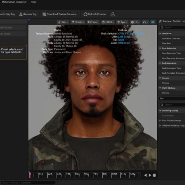Click the Head Sculpt item
Image resolution: width=185 pixels, height=185 pixels.
pyautogui.click(x=13, y=34)
